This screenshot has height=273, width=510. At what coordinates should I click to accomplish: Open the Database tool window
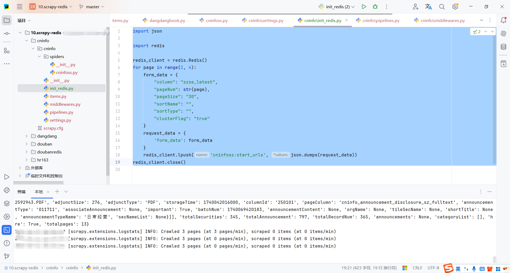(x=503, y=47)
